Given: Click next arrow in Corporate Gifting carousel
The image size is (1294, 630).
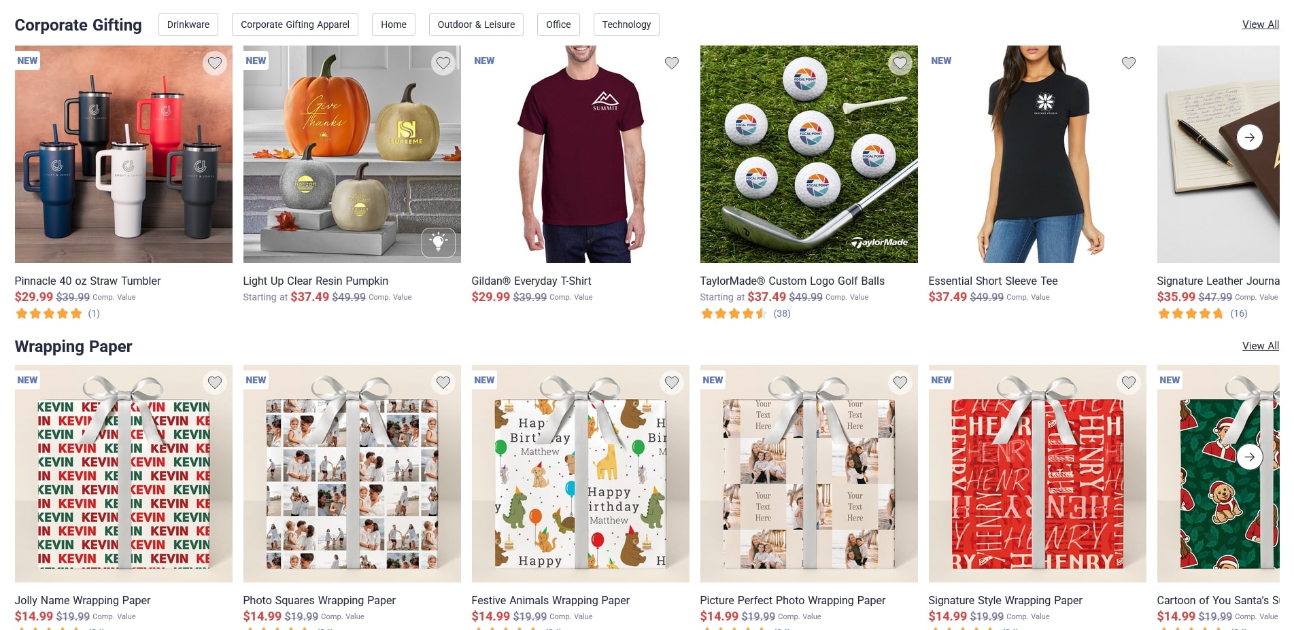Looking at the screenshot, I should click(x=1250, y=137).
